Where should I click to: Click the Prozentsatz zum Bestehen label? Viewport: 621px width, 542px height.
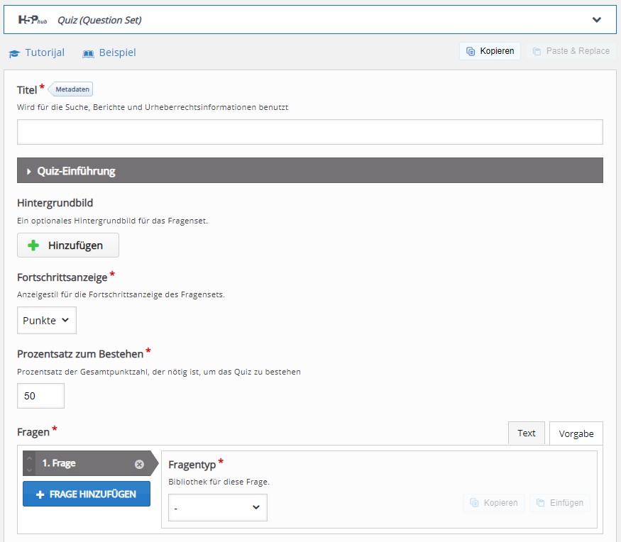point(80,354)
